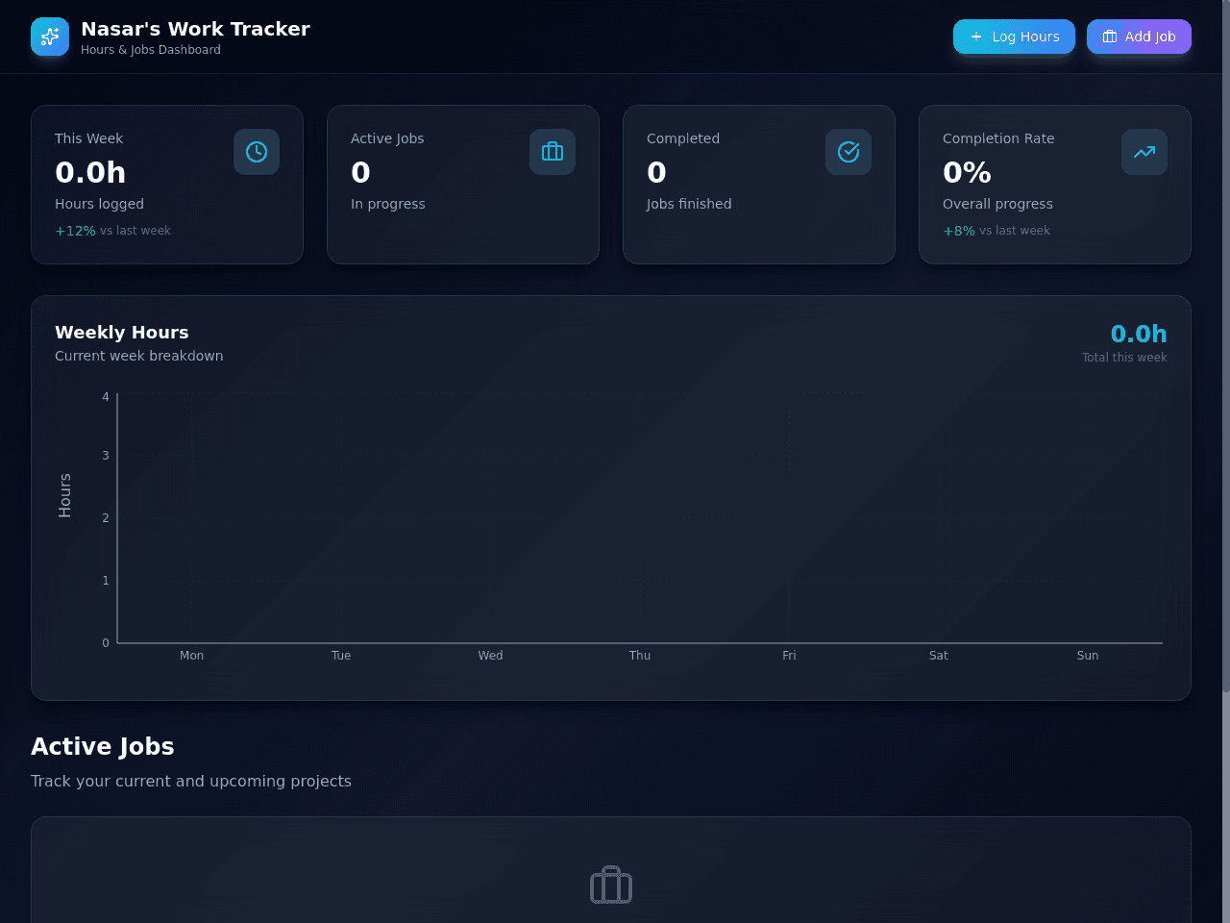
Task: Click the briefcase icon in Active Jobs card
Action: pos(553,152)
